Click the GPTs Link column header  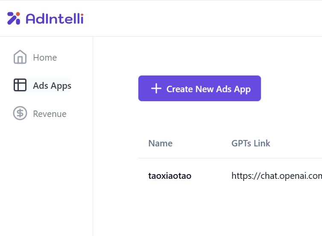251,143
